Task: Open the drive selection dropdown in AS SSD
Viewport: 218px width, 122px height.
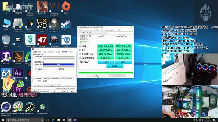Action: coord(92,32)
